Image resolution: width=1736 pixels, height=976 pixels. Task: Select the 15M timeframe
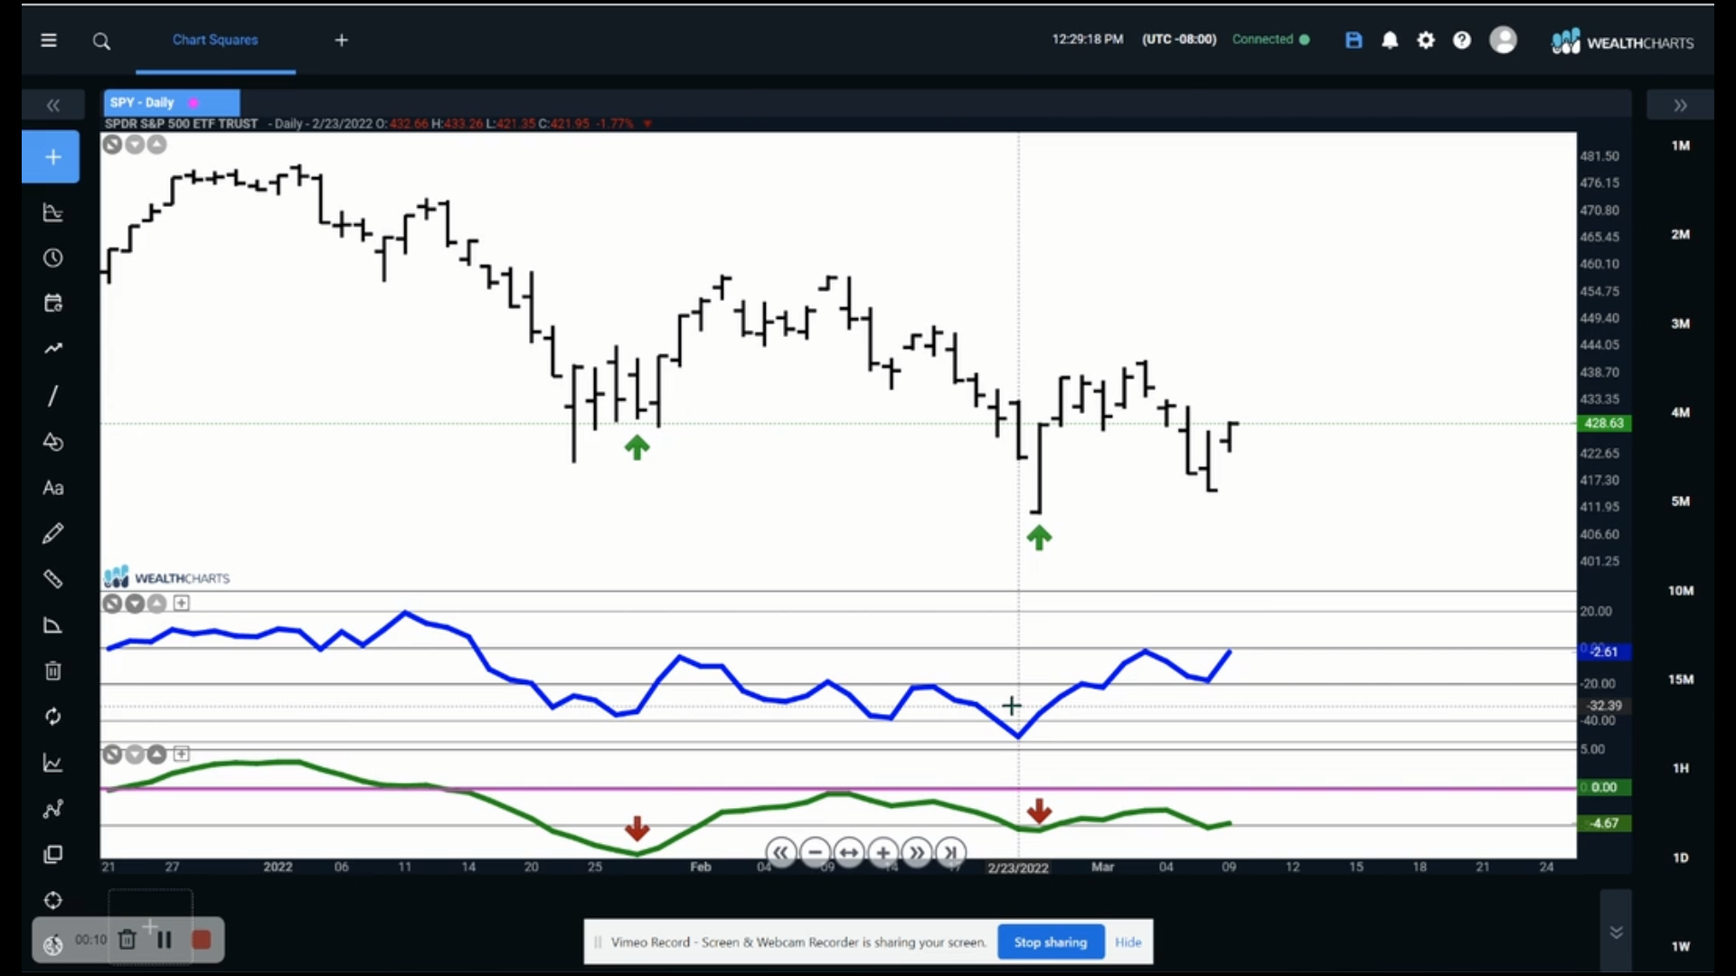coord(1680,680)
